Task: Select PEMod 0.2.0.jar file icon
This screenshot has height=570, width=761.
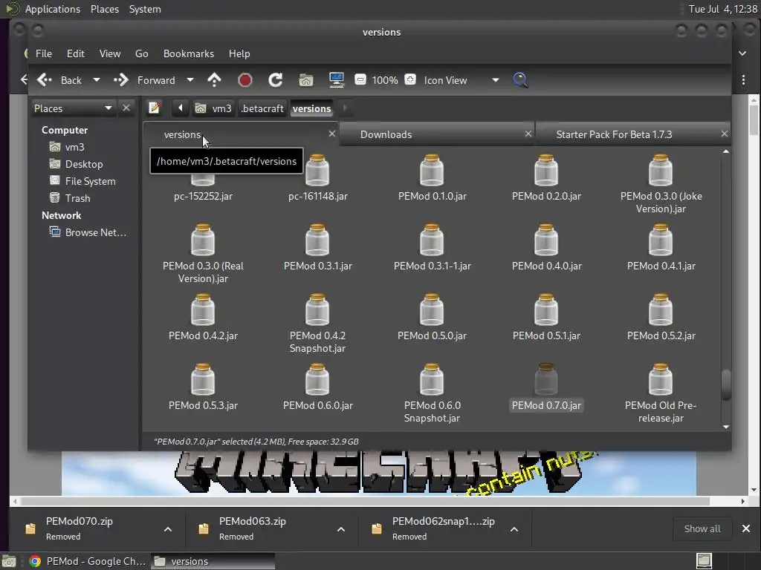Action: [546, 170]
